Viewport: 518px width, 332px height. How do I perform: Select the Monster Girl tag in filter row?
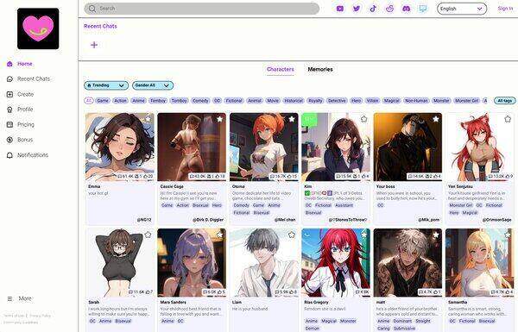click(467, 101)
